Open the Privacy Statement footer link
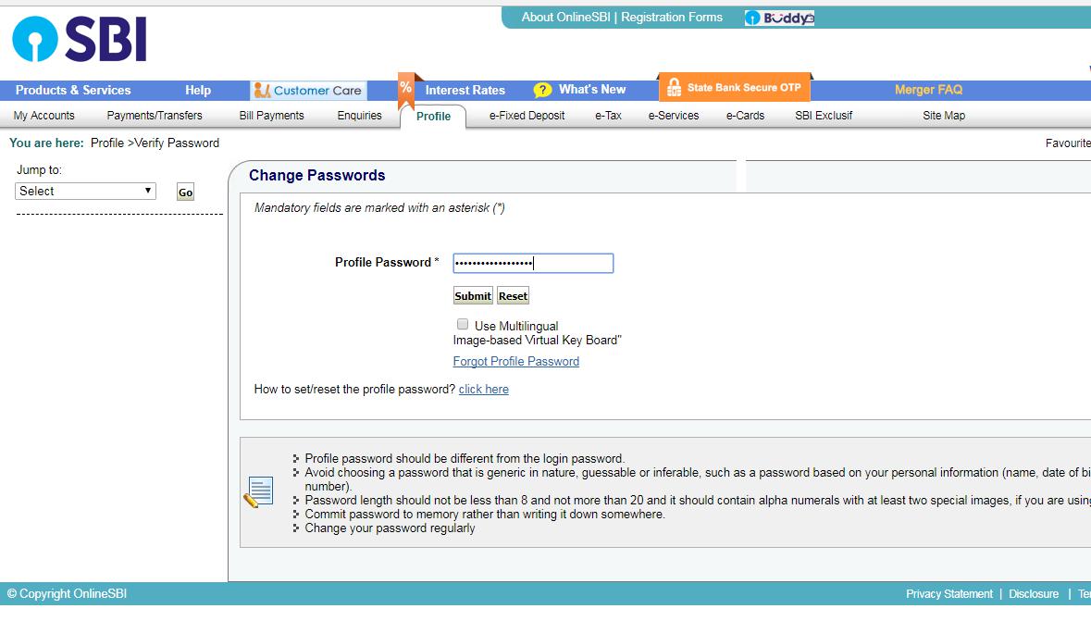The width and height of the screenshot is (1091, 621). click(949, 594)
